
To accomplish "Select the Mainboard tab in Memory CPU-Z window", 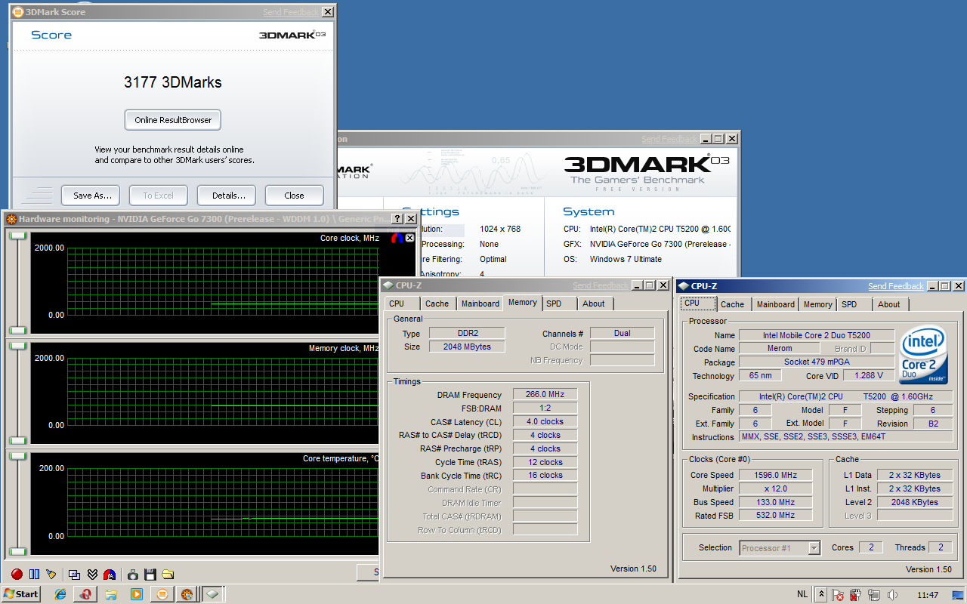I will [480, 304].
